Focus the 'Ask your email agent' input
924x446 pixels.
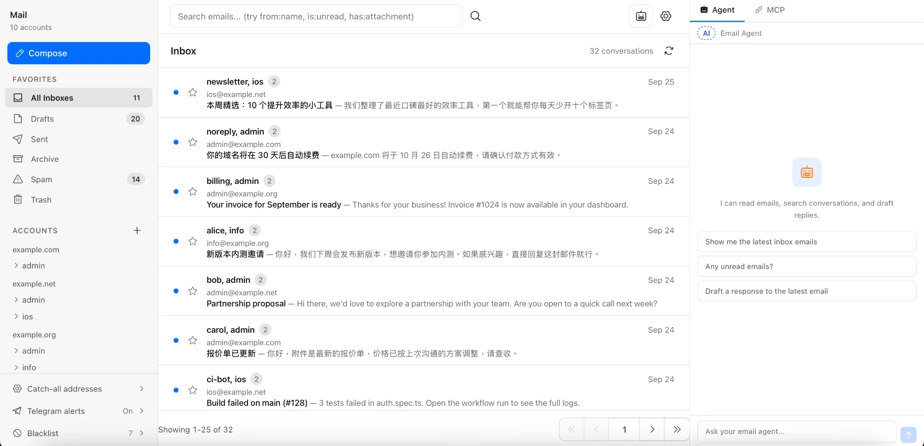click(797, 432)
